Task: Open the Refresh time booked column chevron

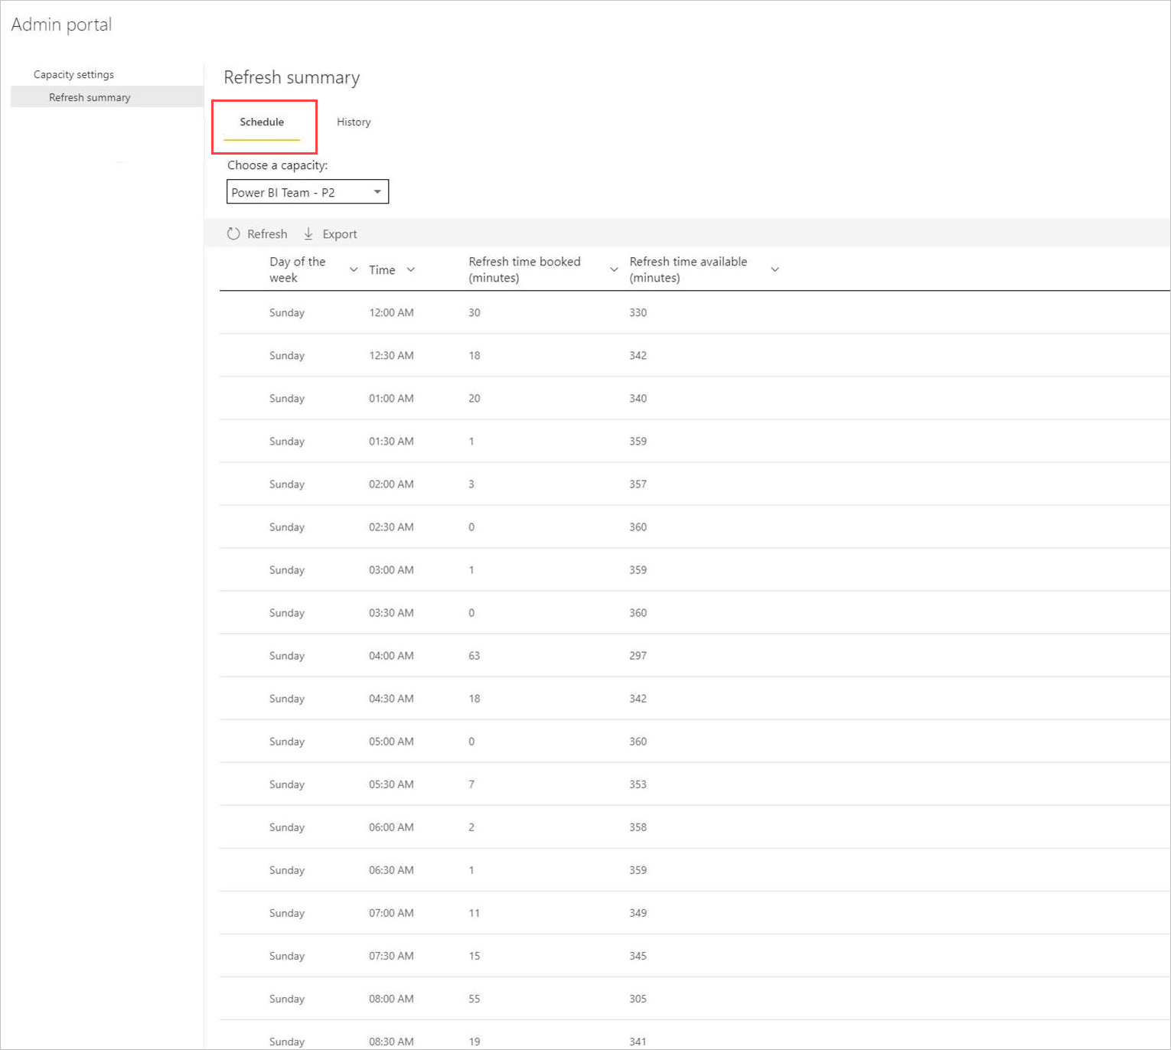Action: click(614, 269)
